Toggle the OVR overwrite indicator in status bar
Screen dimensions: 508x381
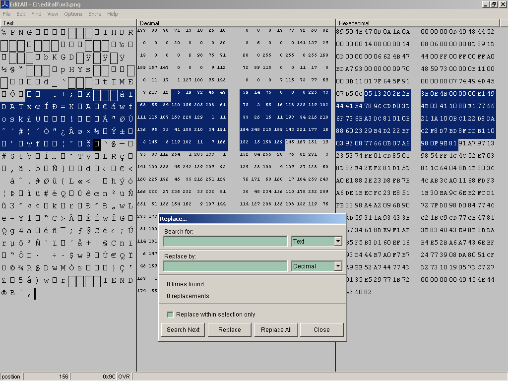124,377
